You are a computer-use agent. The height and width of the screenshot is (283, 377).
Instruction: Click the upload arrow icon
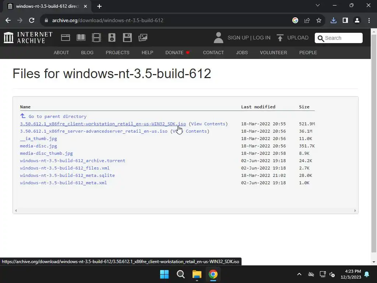coord(280,38)
